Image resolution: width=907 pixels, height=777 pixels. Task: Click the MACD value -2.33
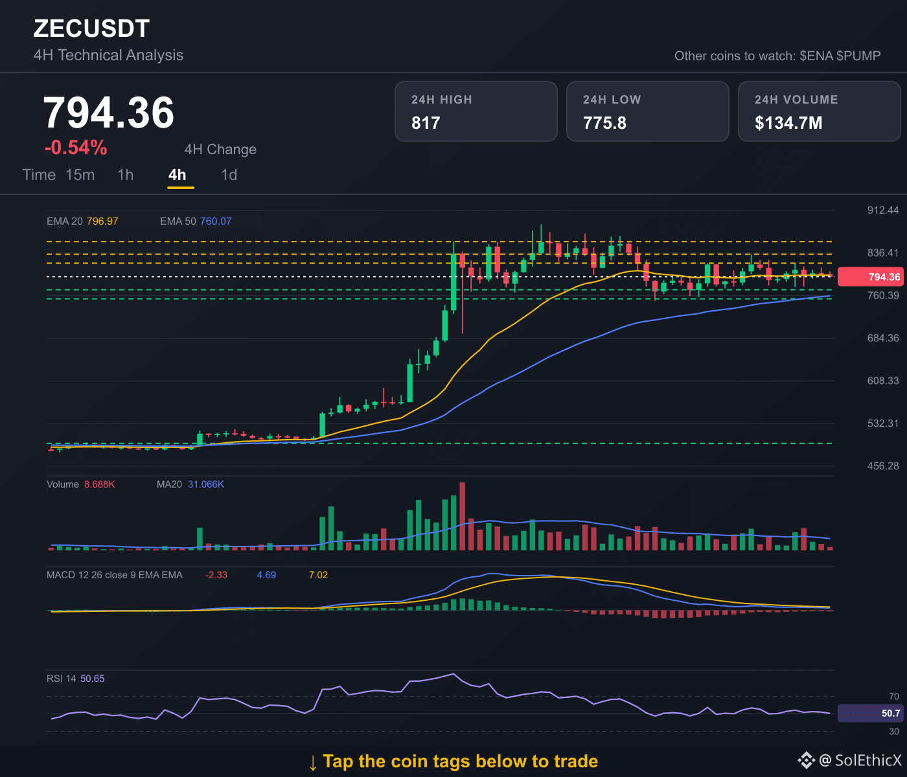216,575
